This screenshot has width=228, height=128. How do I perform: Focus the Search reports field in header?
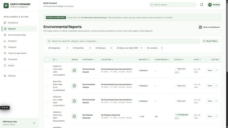(x=173, y=5)
